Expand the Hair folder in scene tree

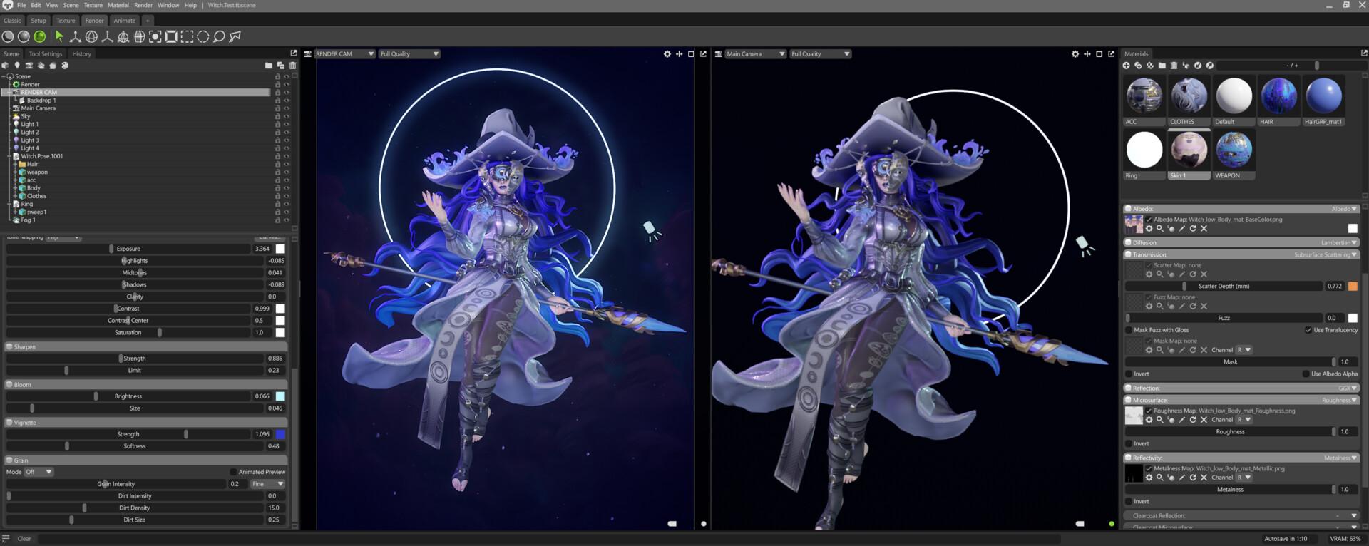15,164
